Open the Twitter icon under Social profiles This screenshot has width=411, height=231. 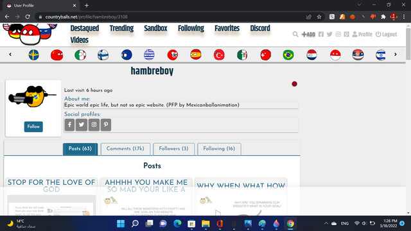pyautogui.click(x=82, y=124)
